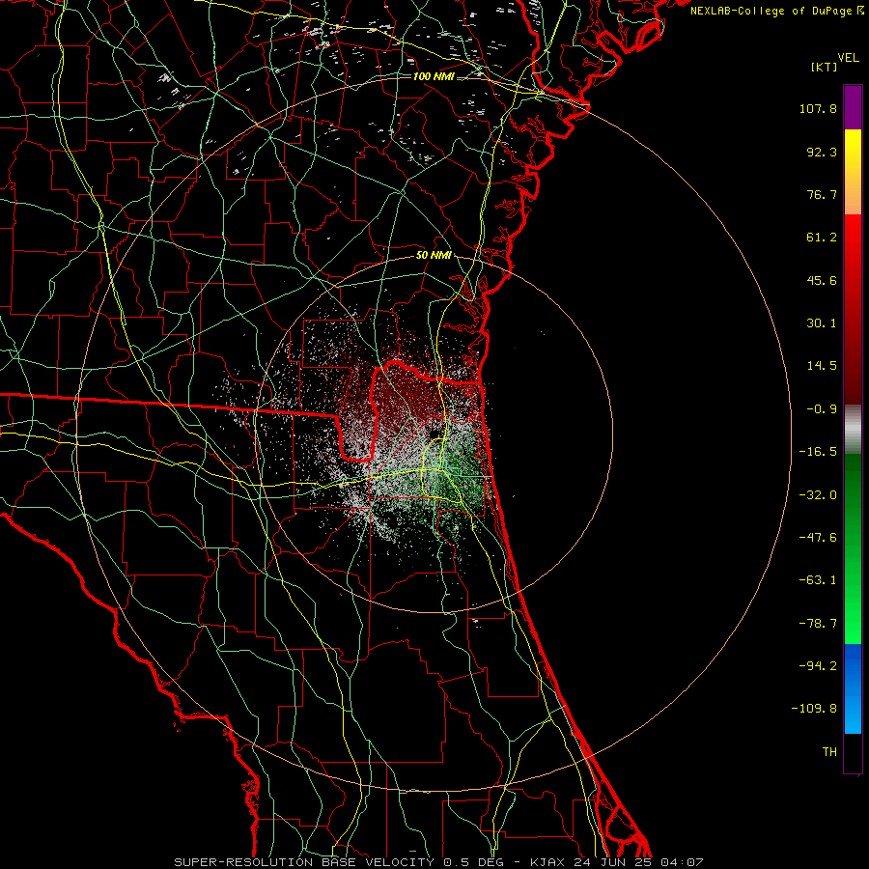Select the 45.6 legend value

[x=822, y=280]
